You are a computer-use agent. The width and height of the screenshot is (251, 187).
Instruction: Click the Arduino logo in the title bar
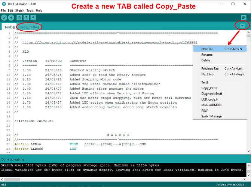pyautogui.click(x=4, y=4)
